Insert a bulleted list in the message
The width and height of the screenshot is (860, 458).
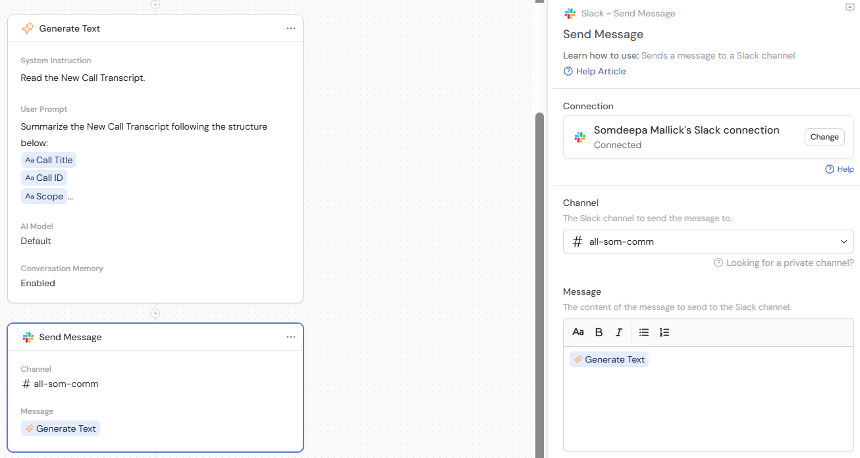643,332
